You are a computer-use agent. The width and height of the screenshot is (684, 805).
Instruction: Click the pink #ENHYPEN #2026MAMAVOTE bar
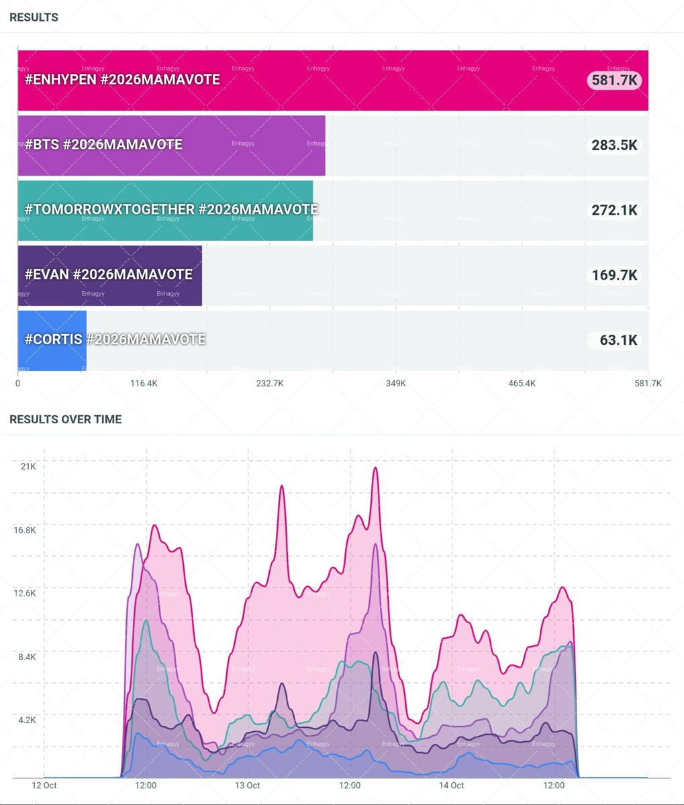tap(333, 80)
